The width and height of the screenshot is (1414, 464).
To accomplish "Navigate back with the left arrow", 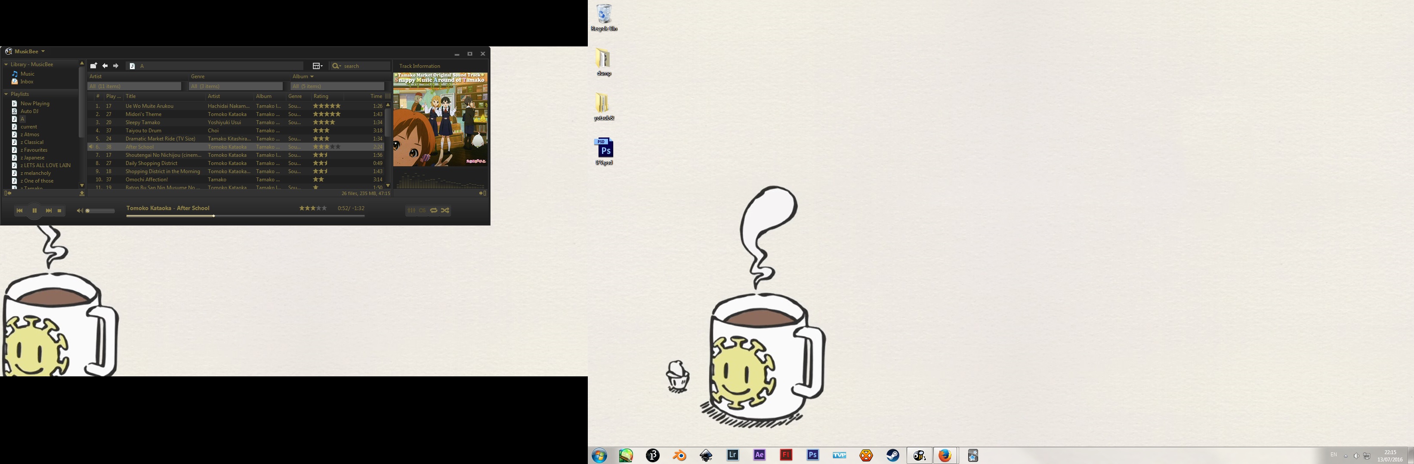I will (x=105, y=66).
